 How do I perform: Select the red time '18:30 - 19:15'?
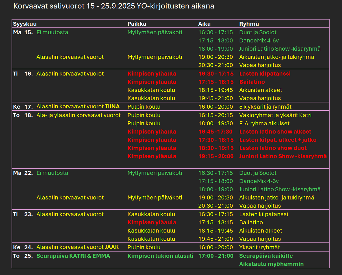coord(216,148)
